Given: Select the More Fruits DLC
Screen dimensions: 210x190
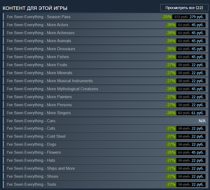Looking at the screenshot, I should 105,65.
